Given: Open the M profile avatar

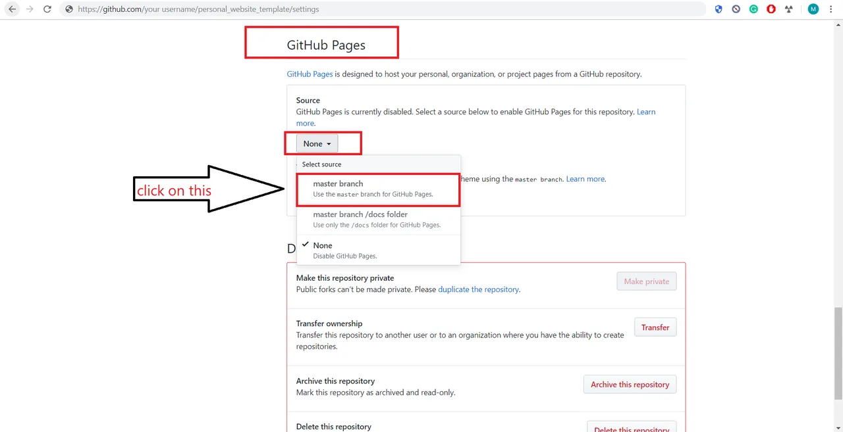Looking at the screenshot, I should tap(813, 9).
